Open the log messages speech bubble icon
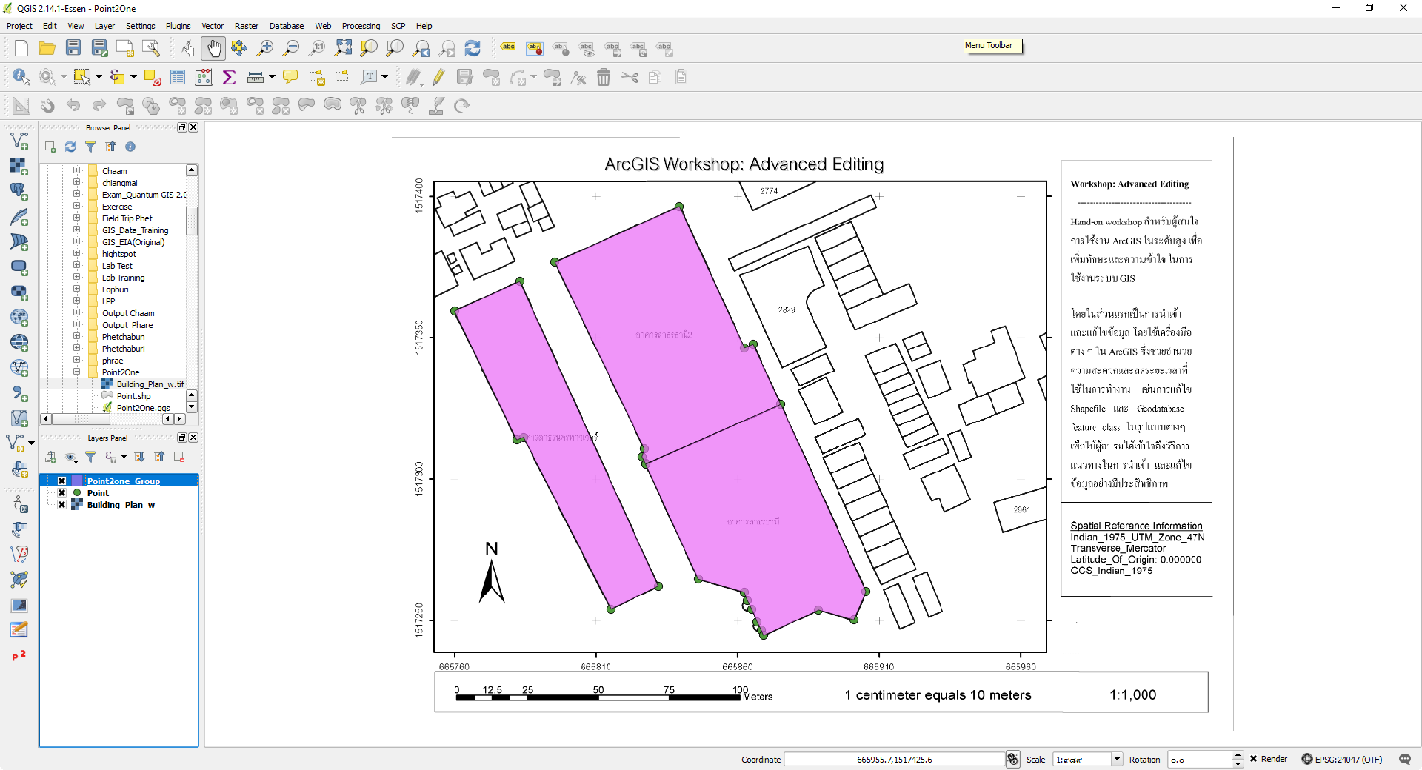 pyautogui.click(x=1405, y=759)
